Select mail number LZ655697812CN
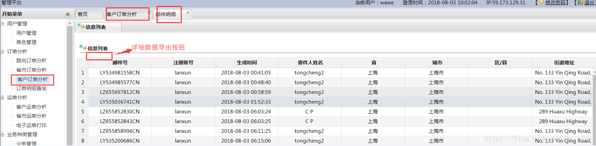 click(x=120, y=92)
